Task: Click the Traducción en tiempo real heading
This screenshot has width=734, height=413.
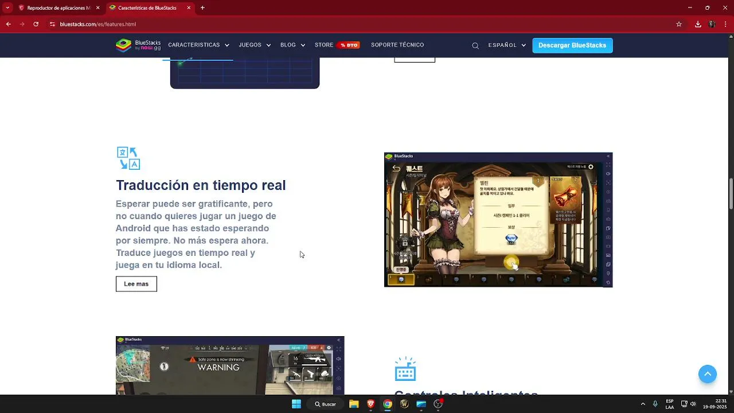Action: (201, 185)
